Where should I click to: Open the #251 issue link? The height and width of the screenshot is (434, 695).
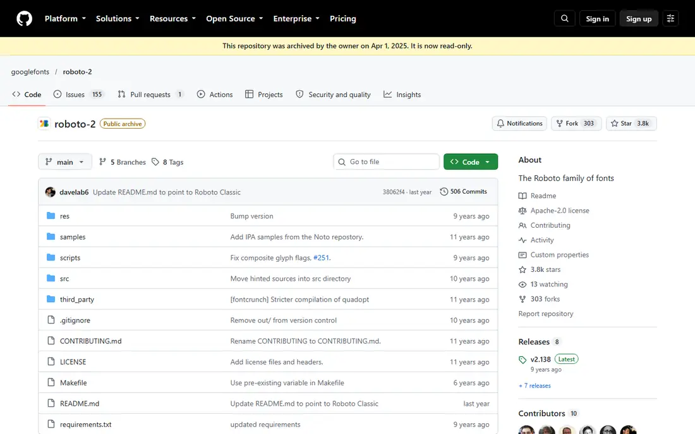point(321,257)
